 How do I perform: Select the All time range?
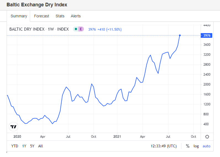[x=40, y=146]
